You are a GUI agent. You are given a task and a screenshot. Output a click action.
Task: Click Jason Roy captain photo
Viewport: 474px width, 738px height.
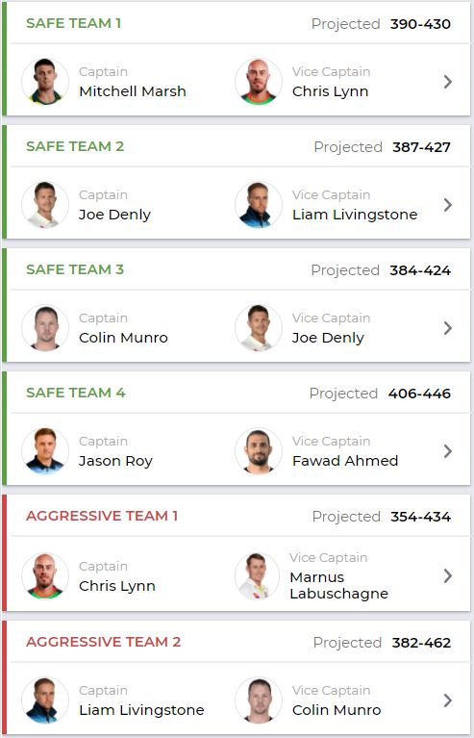[x=45, y=451]
